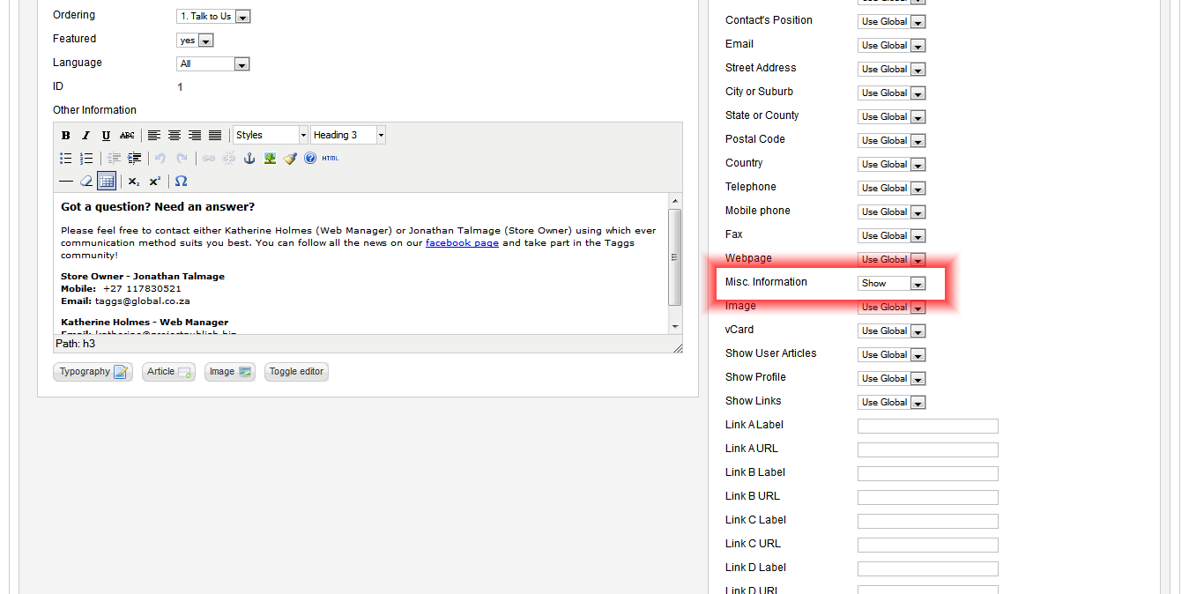Screen dimensions: 1189x594
Task: Focus the Link C Label field
Action: point(928,522)
